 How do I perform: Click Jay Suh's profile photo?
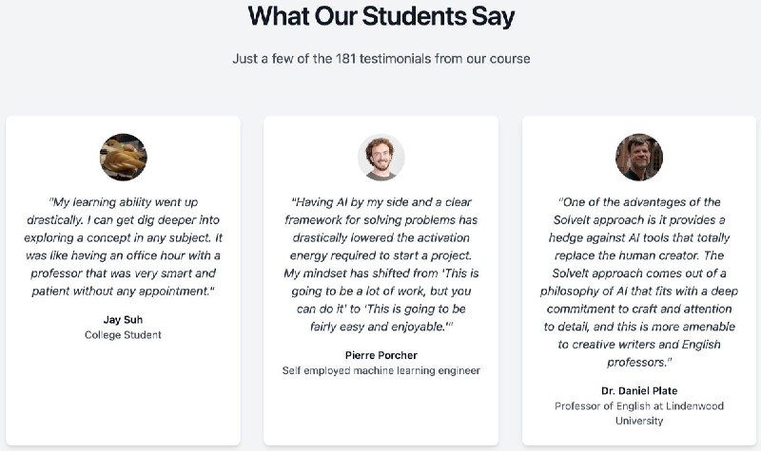123,158
